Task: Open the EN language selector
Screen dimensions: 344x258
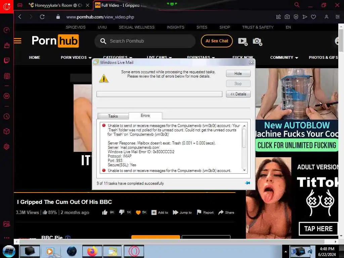Action: [x=288, y=27]
